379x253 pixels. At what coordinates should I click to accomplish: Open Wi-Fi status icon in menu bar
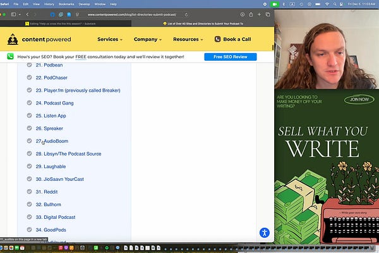click(327, 4)
